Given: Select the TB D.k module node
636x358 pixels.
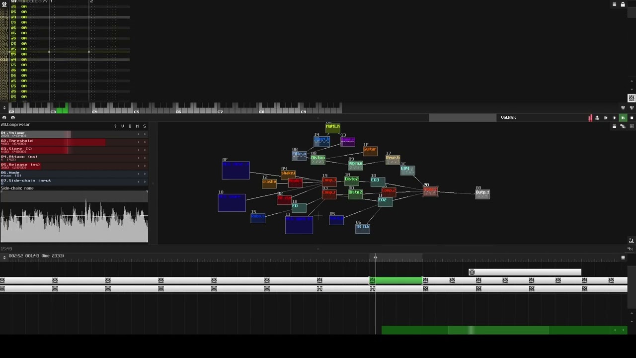Looking at the screenshot, I should click(x=363, y=228).
